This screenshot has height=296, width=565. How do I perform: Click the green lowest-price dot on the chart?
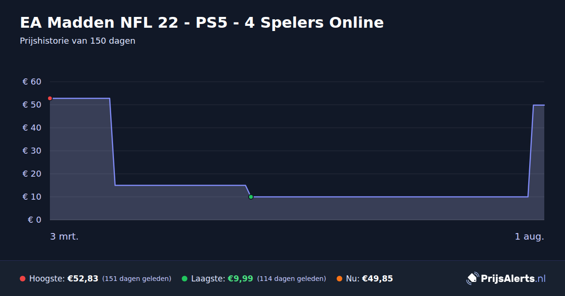[251, 197]
